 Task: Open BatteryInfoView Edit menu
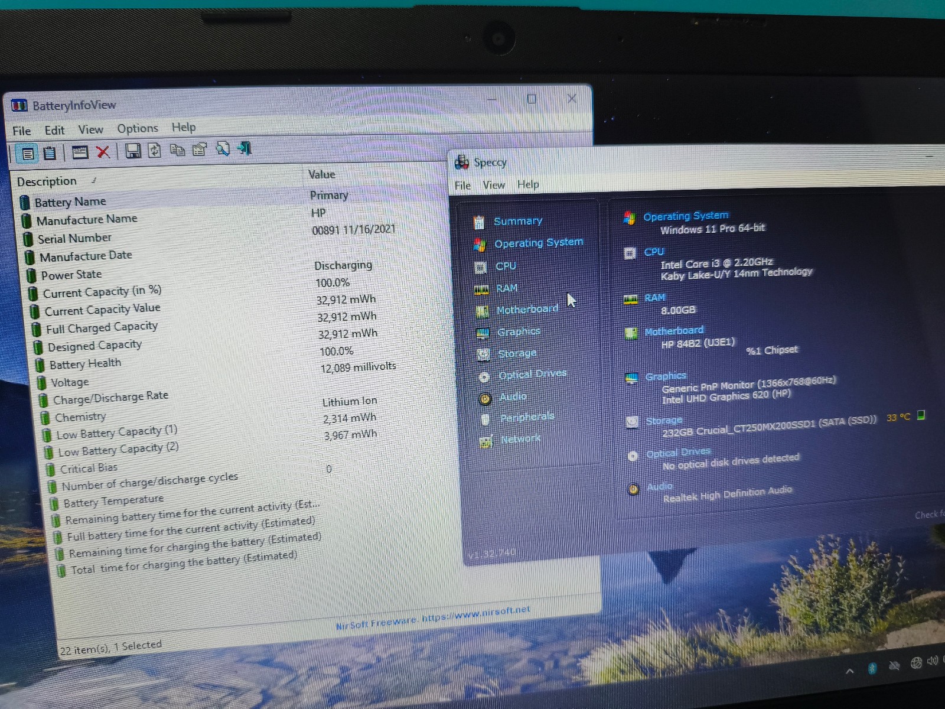(54, 130)
